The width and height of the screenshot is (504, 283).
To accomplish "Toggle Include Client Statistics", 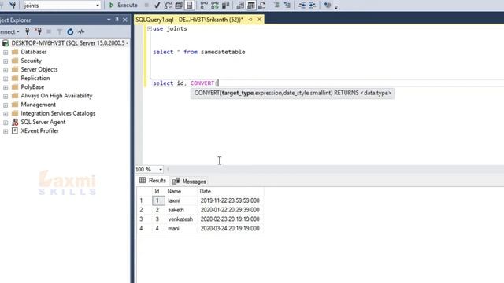I will point(226,6).
